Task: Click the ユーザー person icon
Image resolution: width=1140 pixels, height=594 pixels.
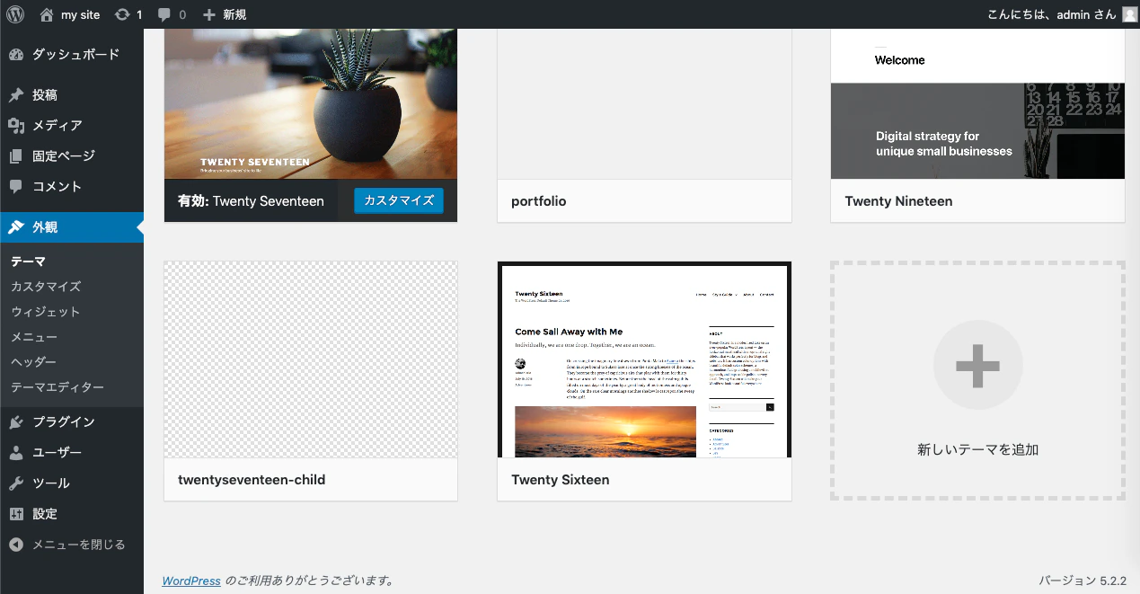Action: pos(16,453)
